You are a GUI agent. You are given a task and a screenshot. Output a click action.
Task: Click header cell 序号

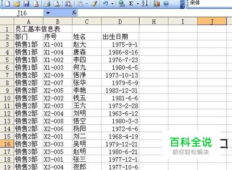click(58, 36)
